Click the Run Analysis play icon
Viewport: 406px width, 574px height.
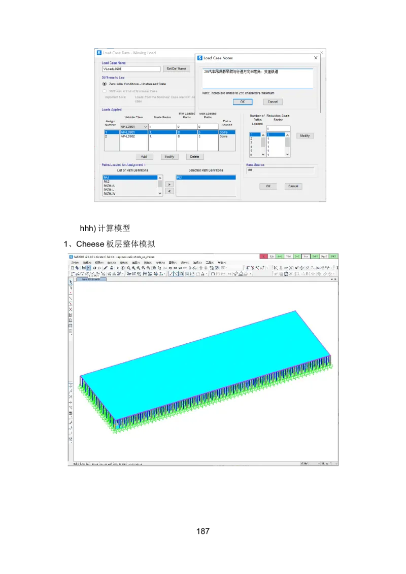click(x=118, y=268)
